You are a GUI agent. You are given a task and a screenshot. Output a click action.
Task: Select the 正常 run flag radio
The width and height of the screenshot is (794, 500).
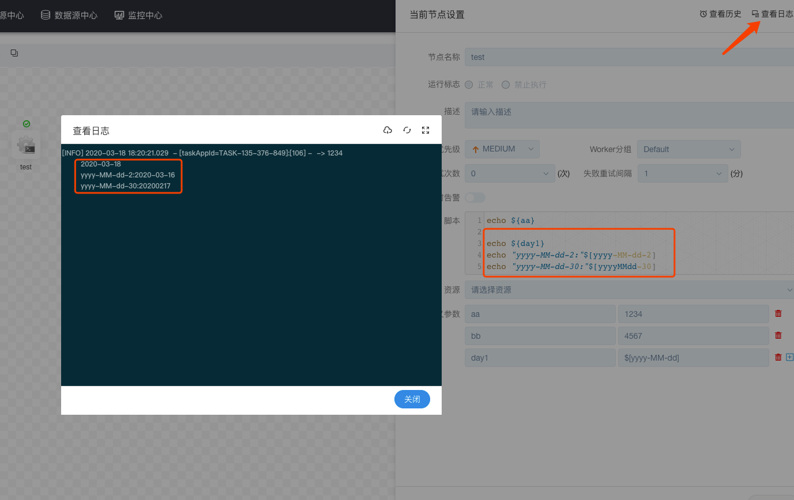coord(469,85)
